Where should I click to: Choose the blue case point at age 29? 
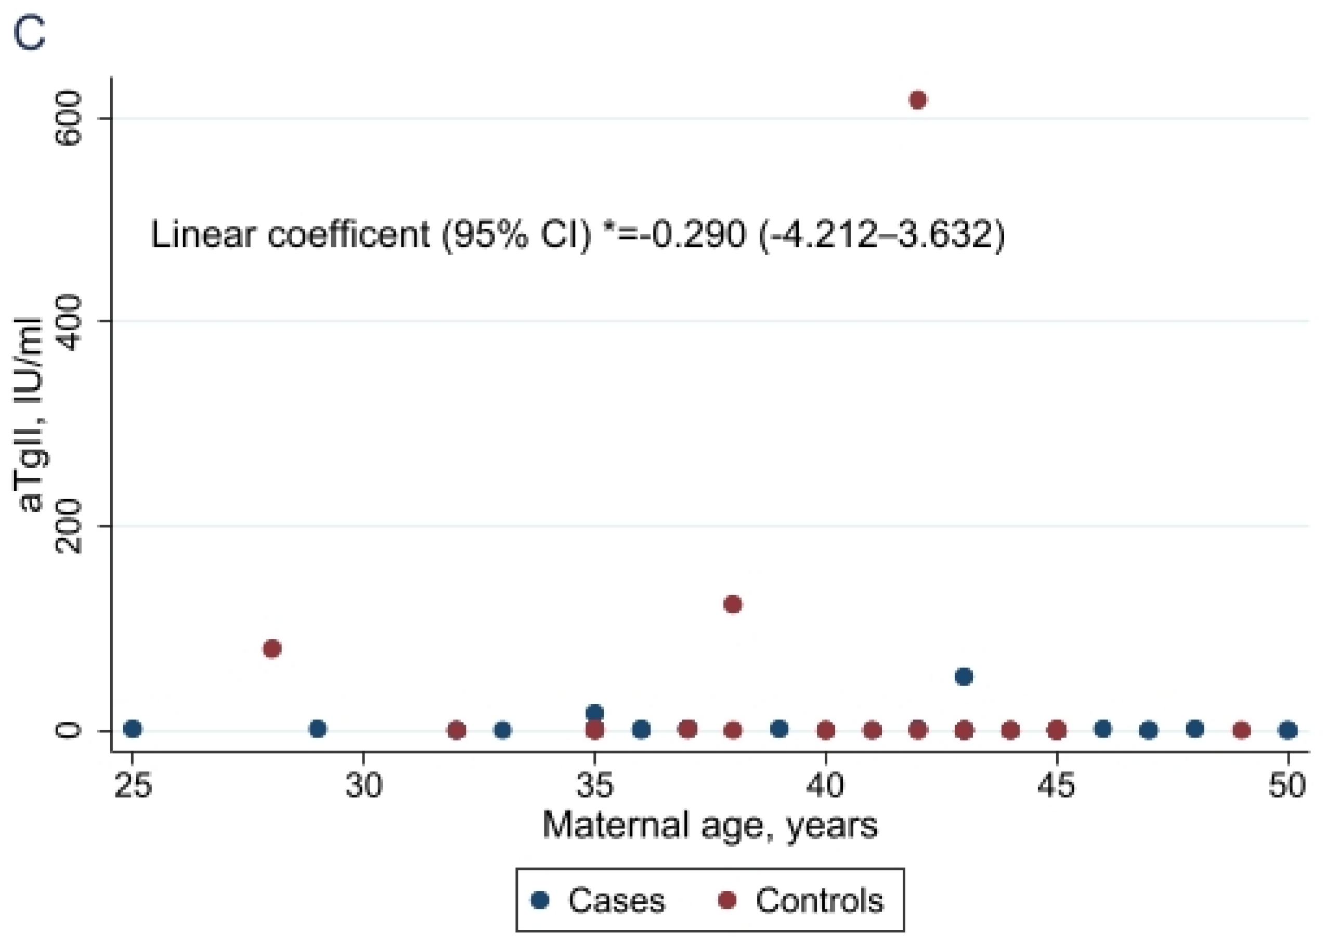(317, 728)
